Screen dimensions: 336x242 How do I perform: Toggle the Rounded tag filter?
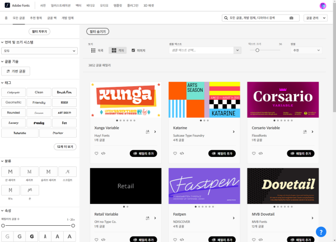[x=13, y=113]
